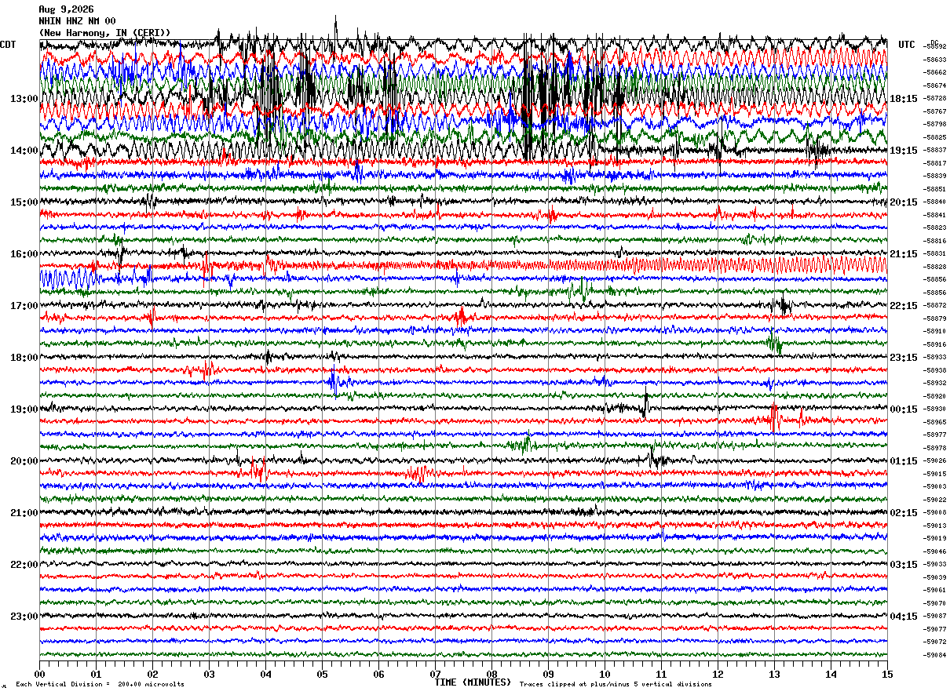Select the NHIN HNZ NM 00 station header
950x695 pixels.
(x=77, y=21)
